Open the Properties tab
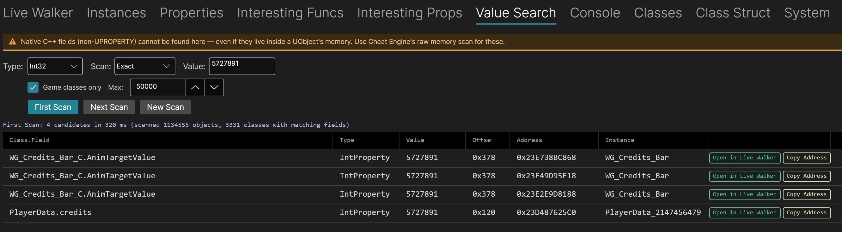 (192, 13)
